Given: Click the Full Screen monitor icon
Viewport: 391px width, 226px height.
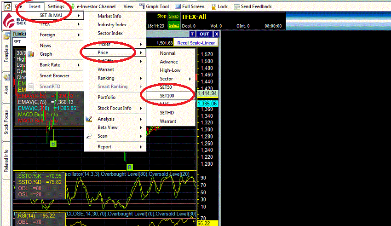Looking at the screenshot, I should (178, 7).
